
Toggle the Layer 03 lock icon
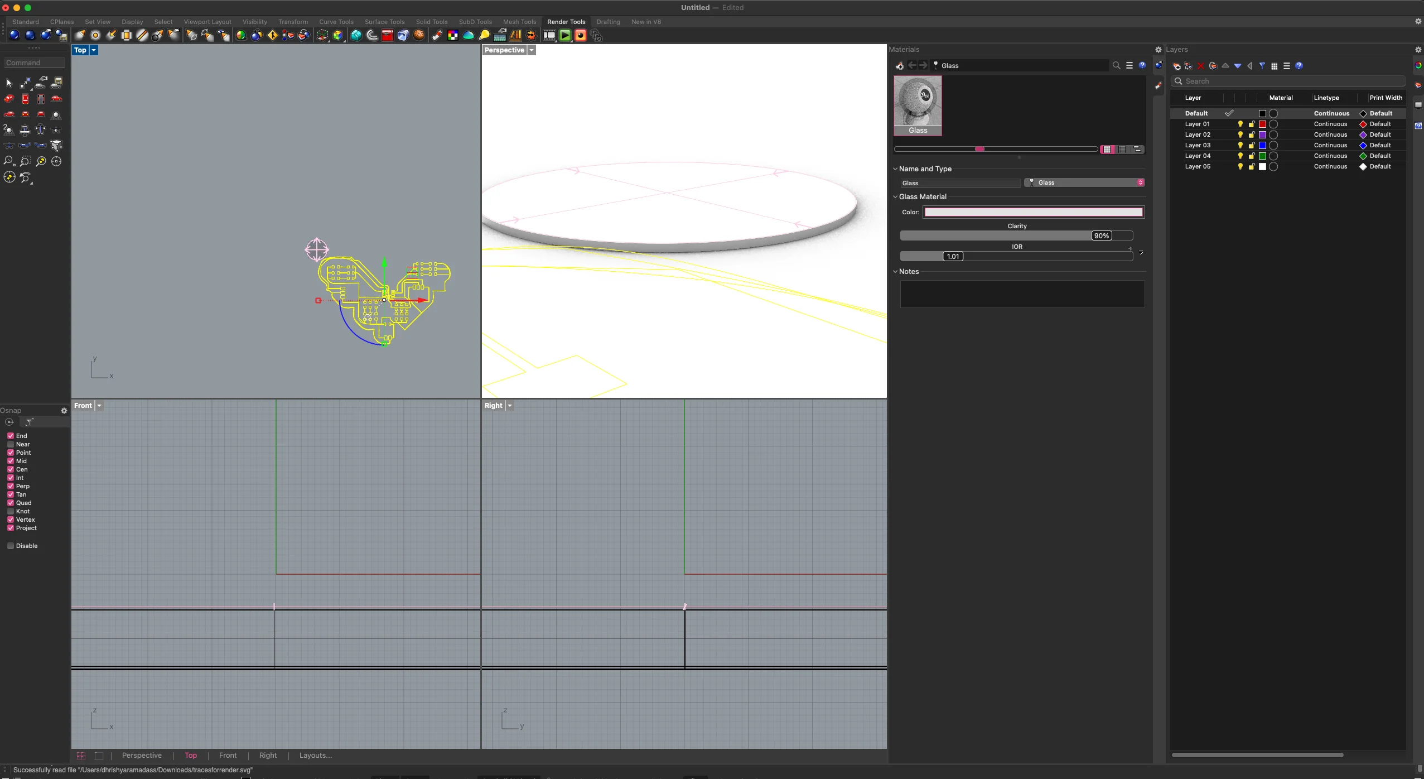pos(1251,145)
